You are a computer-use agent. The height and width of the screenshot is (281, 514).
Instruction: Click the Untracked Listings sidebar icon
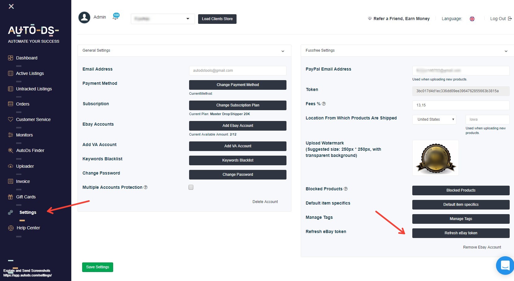tap(11, 89)
